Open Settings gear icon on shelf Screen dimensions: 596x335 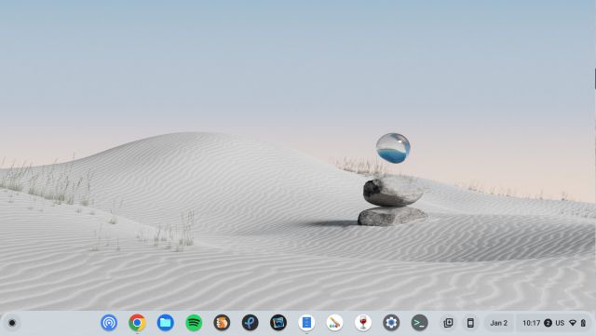391,323
